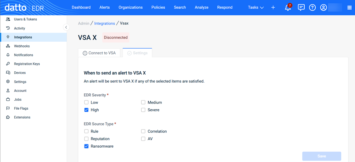Disable the Ransomware source type checkbox
Image resolution: width=355 pixels, height=162 pixels.
tap(86, 146)
